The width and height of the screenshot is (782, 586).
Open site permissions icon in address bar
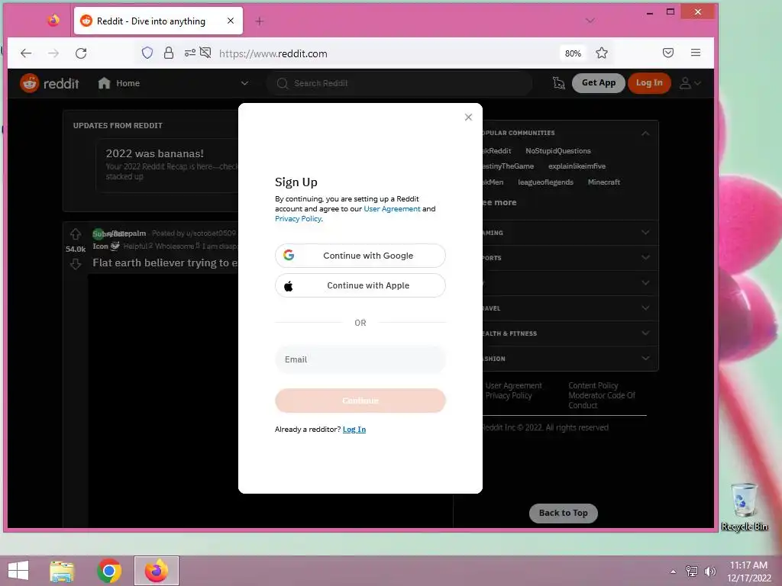(189, 53)
